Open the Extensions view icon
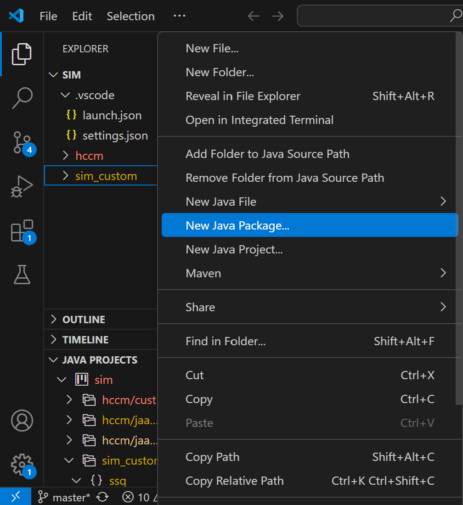Screen dimensions: 463x505 click(22, 230)
